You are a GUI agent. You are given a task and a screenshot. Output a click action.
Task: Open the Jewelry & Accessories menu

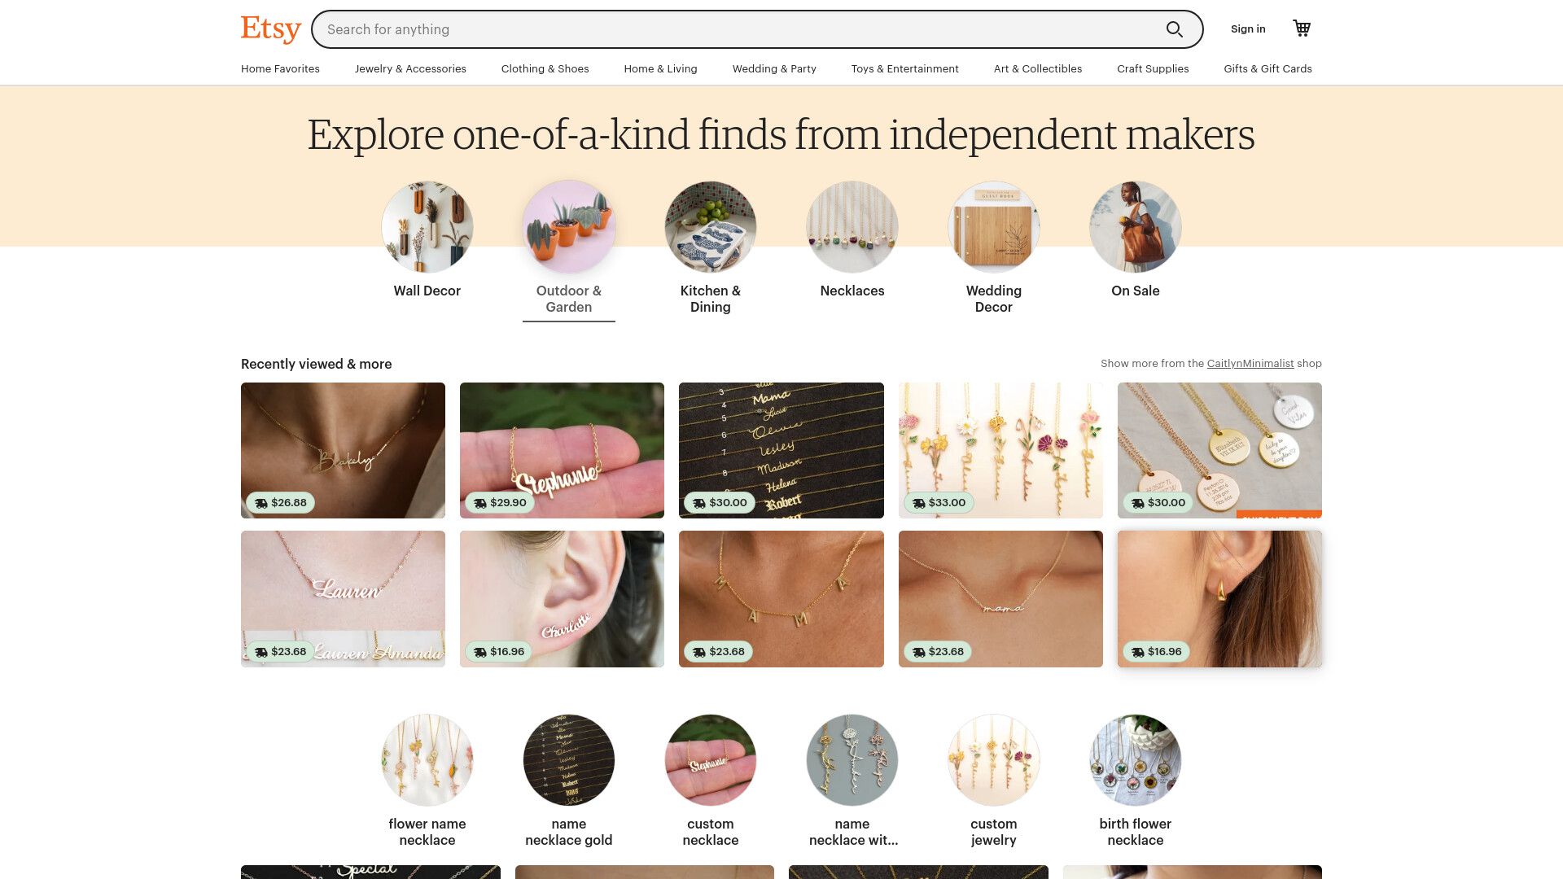pos(410,69)
